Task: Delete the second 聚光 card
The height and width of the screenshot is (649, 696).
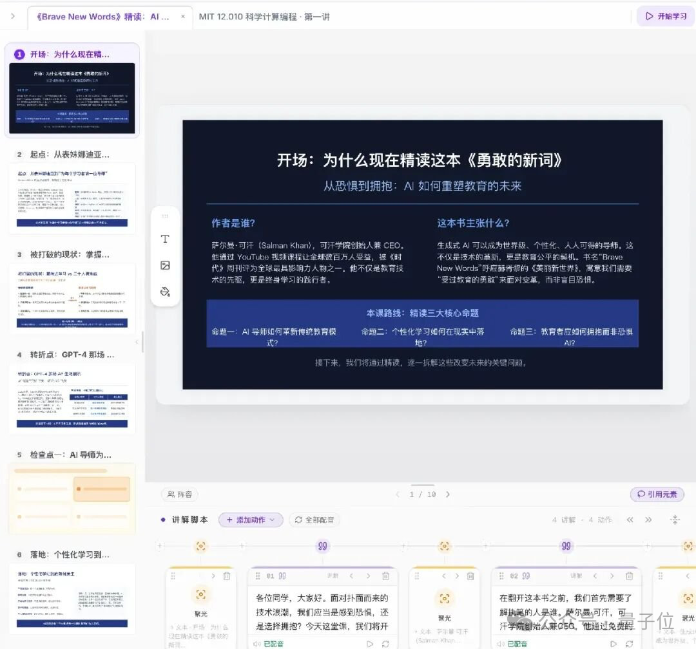Action: click(470, 576)
